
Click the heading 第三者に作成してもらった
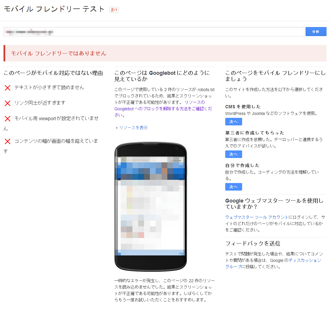pyautogui.click(x=255, y=133)
